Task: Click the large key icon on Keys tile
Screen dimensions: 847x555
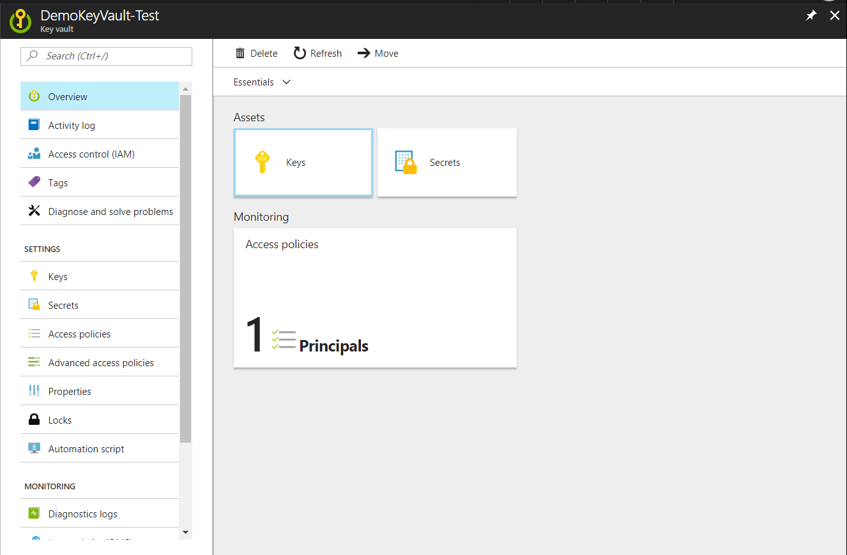Action: (x=262, y=162)
